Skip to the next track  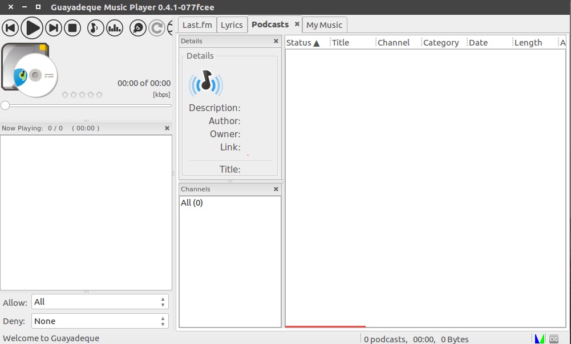54,27
